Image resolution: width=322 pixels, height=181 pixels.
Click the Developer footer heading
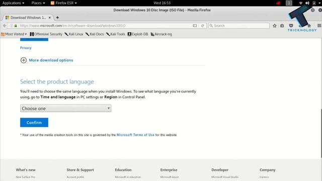220,170
